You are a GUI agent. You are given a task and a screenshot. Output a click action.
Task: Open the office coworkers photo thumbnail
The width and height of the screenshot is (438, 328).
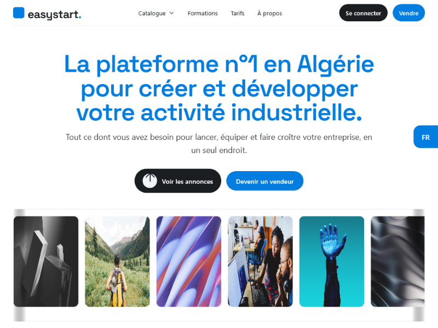click(261, 262)
